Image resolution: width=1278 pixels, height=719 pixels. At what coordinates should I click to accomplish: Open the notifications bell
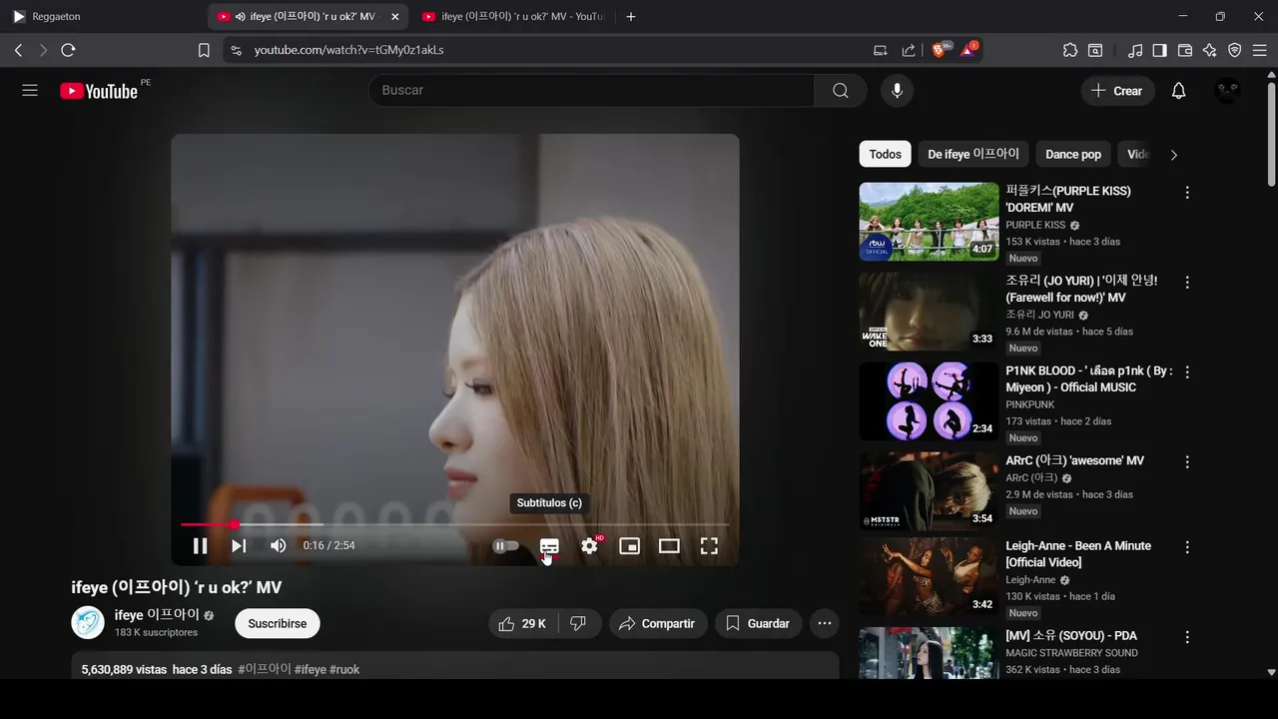pos(1178,91)
